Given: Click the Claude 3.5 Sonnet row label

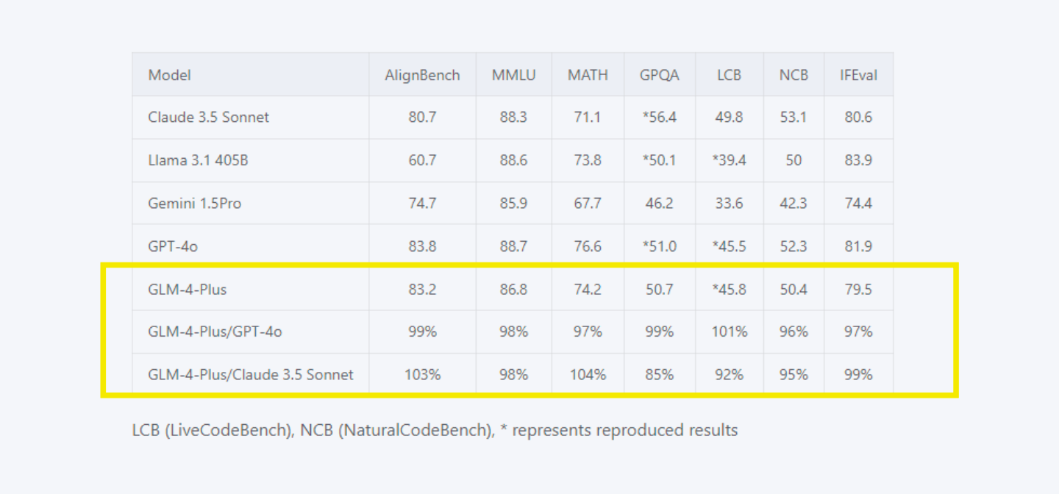Looking at the screenshot, I should point(208,118).
